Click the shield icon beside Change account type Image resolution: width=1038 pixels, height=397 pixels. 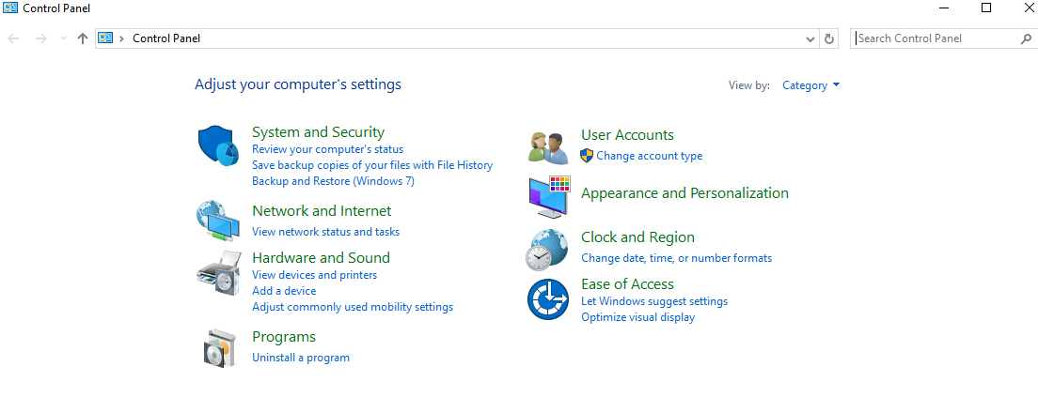pos(587,155)
